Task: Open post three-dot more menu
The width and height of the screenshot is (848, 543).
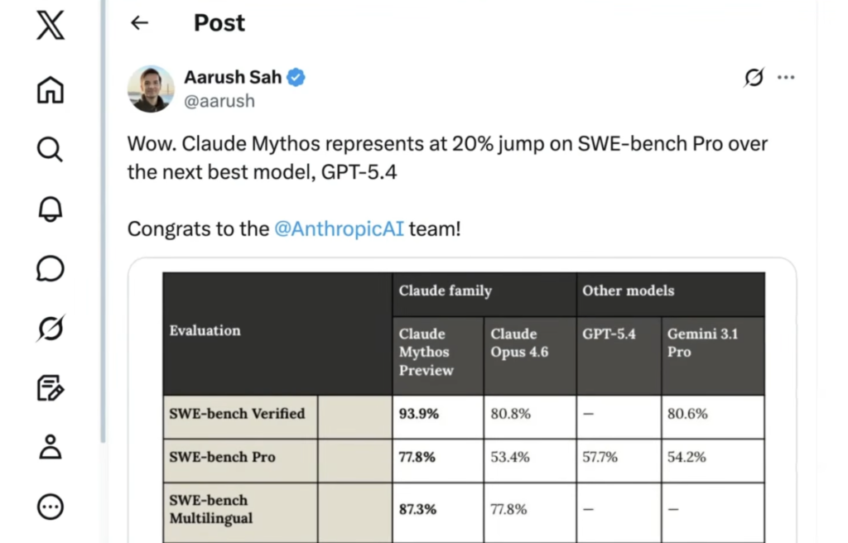Action: [786, 78]
